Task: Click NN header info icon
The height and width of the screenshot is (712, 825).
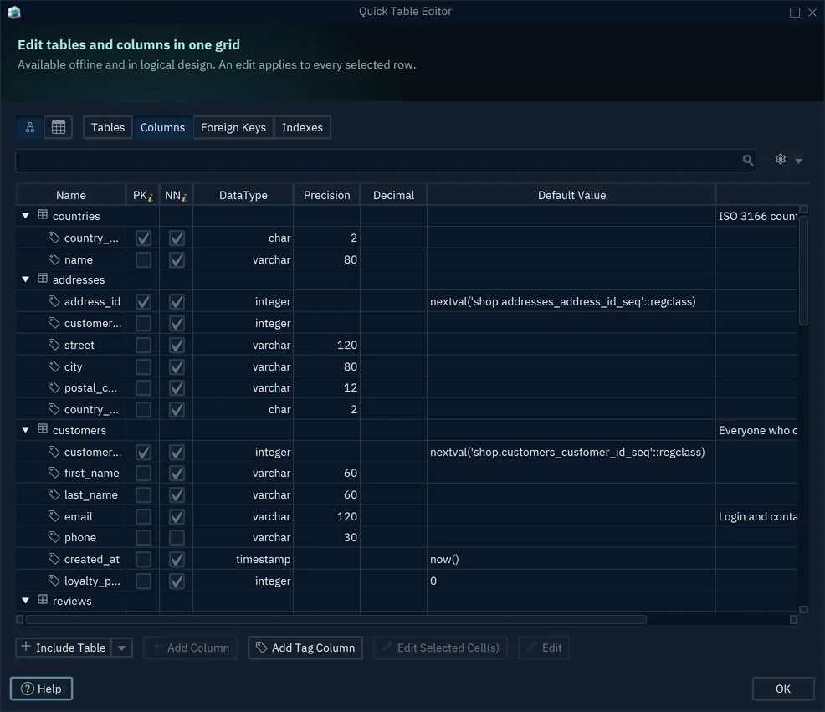Action: [x=184, y=197]
